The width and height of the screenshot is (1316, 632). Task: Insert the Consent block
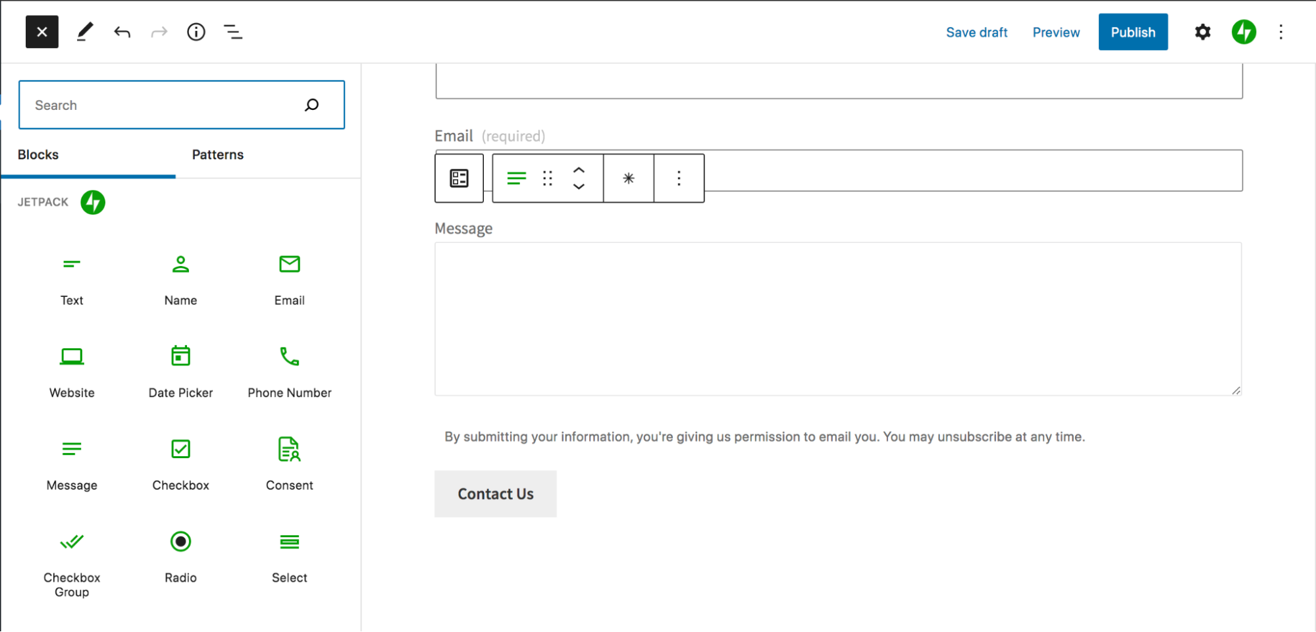pos(290,465)
